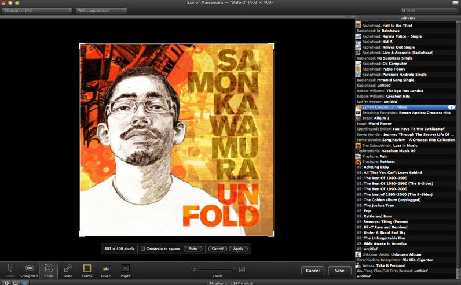The height and width of the screenshot is (285, 461).
Task: Enable the Constrain to square checkbox
Action: click(142, 249)
